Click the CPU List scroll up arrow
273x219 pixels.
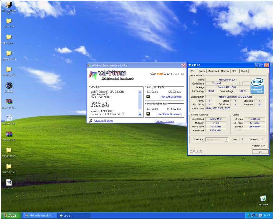140,92
